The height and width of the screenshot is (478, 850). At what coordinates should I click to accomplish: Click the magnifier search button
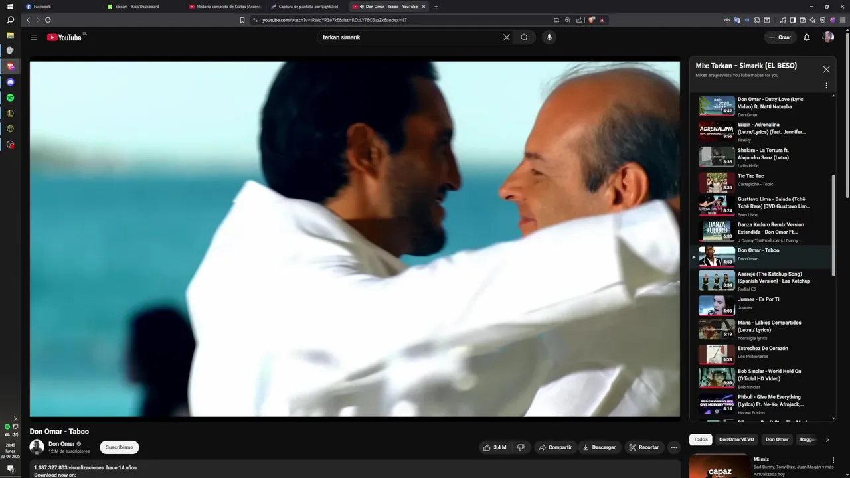click(525, 37)
